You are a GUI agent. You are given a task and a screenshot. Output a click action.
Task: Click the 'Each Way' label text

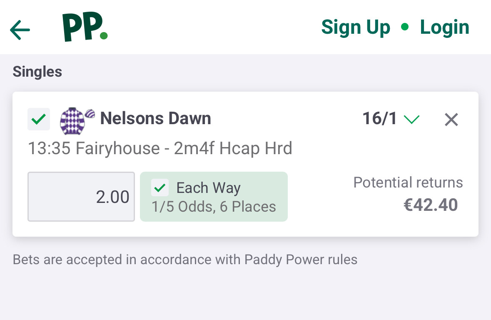point(208,188)
